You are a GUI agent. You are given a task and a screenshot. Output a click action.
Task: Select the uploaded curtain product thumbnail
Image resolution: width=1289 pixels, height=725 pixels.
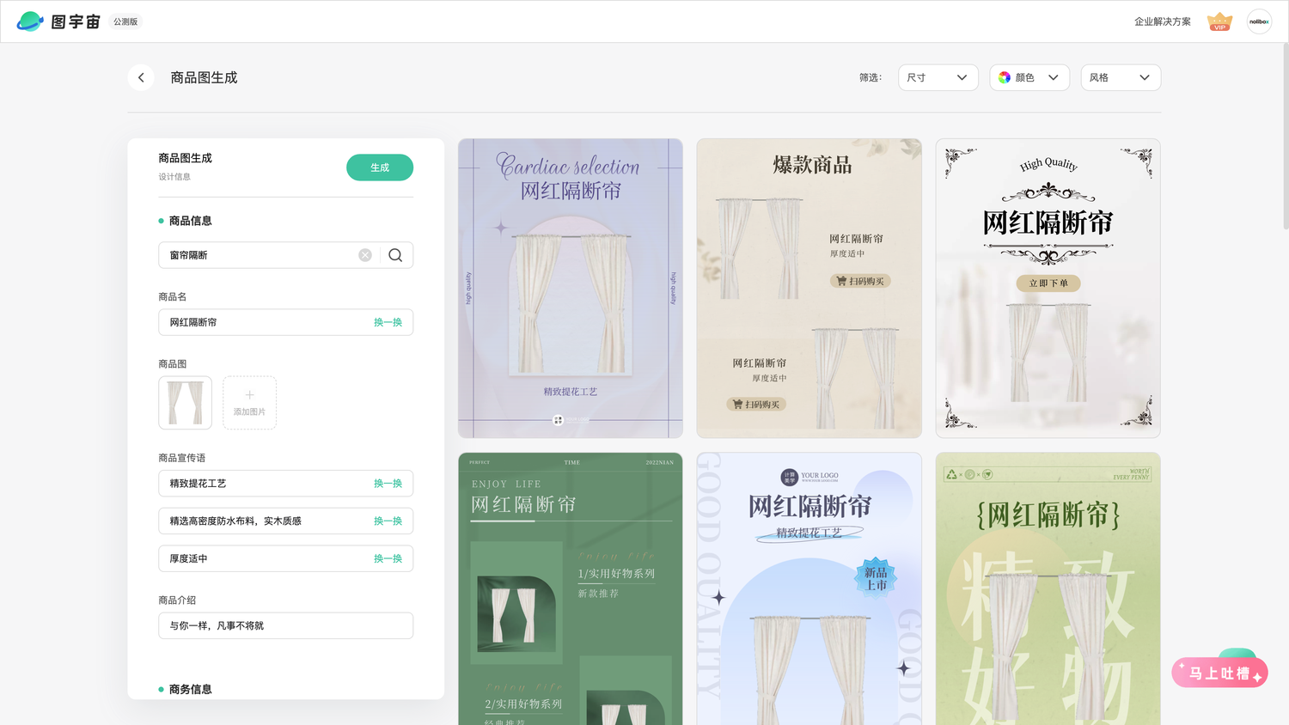point(185,403)
